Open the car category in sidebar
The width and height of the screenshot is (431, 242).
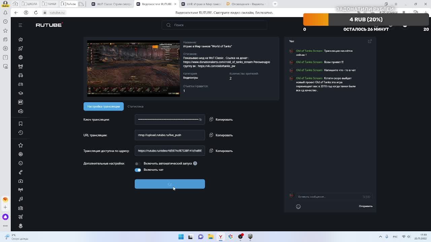click(x=21, y=75)
